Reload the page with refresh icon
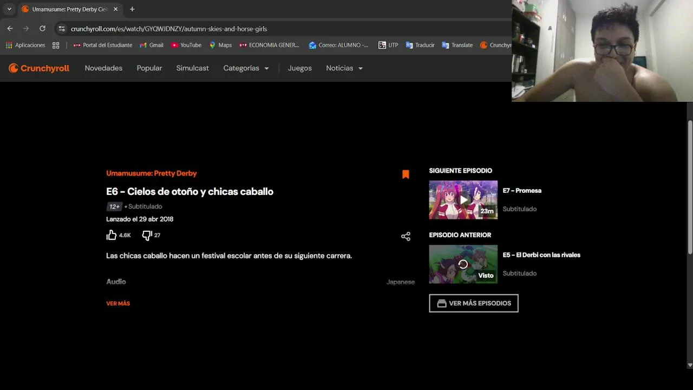 42,29
